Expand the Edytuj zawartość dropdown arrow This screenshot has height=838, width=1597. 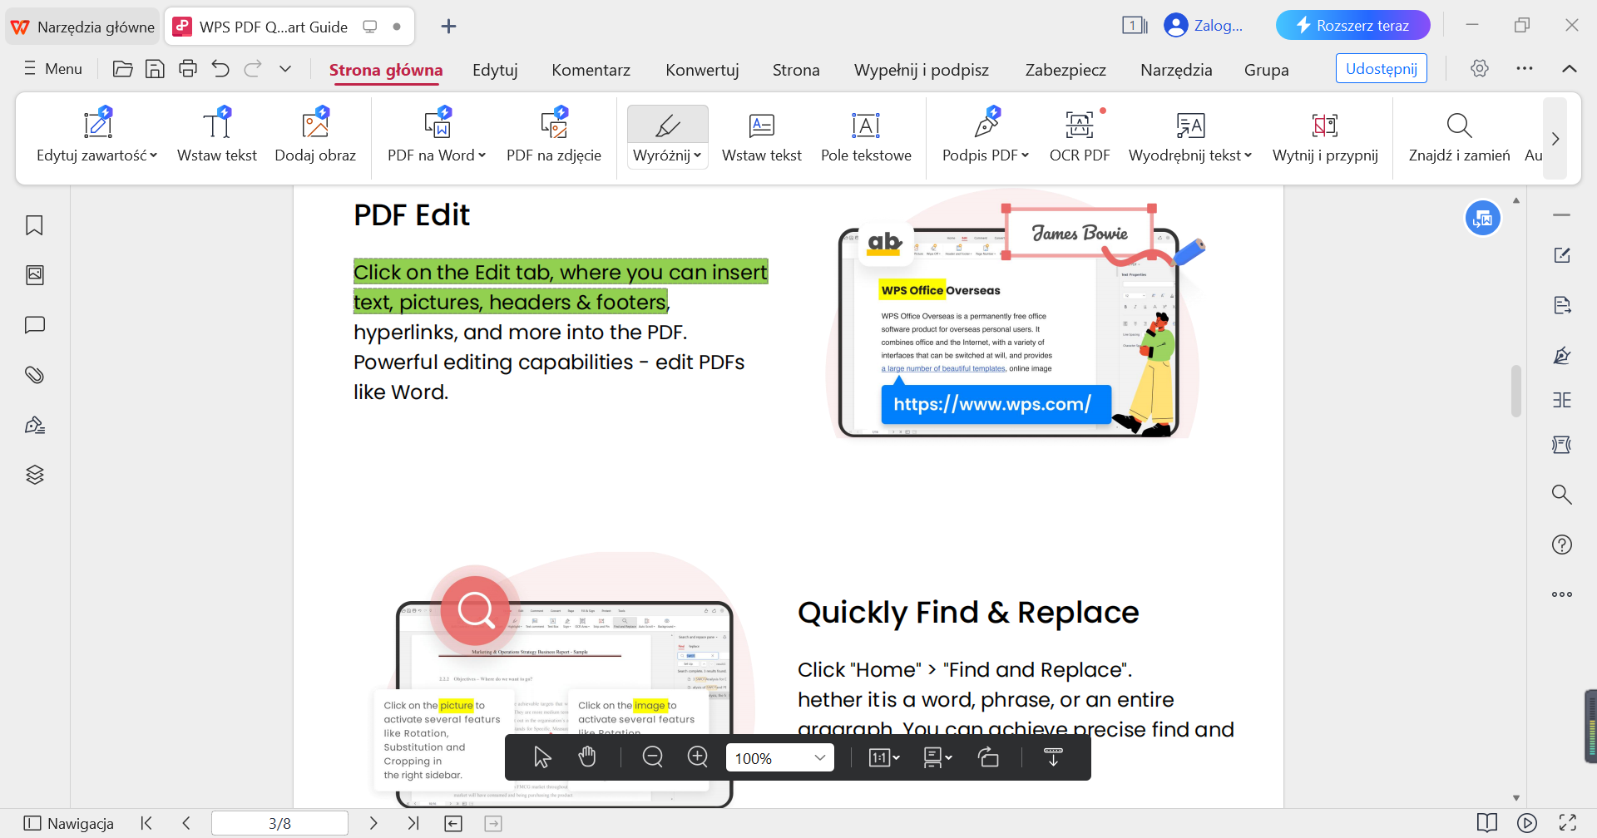(154, 155)
